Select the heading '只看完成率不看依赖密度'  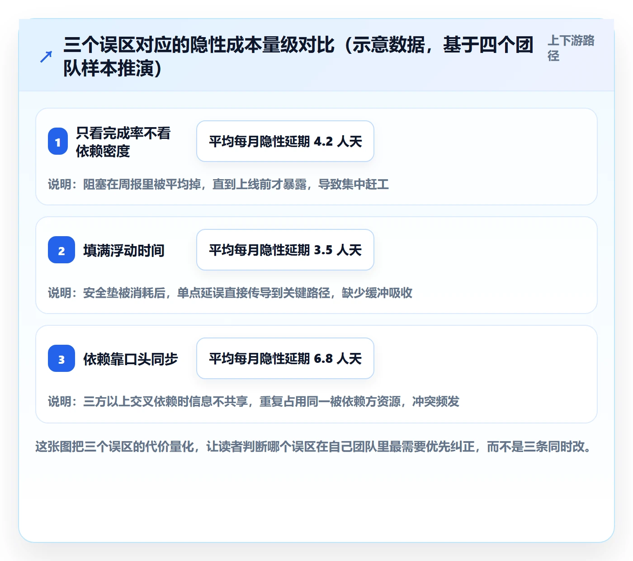pos(123,142)
